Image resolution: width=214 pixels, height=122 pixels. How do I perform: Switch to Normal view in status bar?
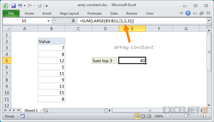138,116
